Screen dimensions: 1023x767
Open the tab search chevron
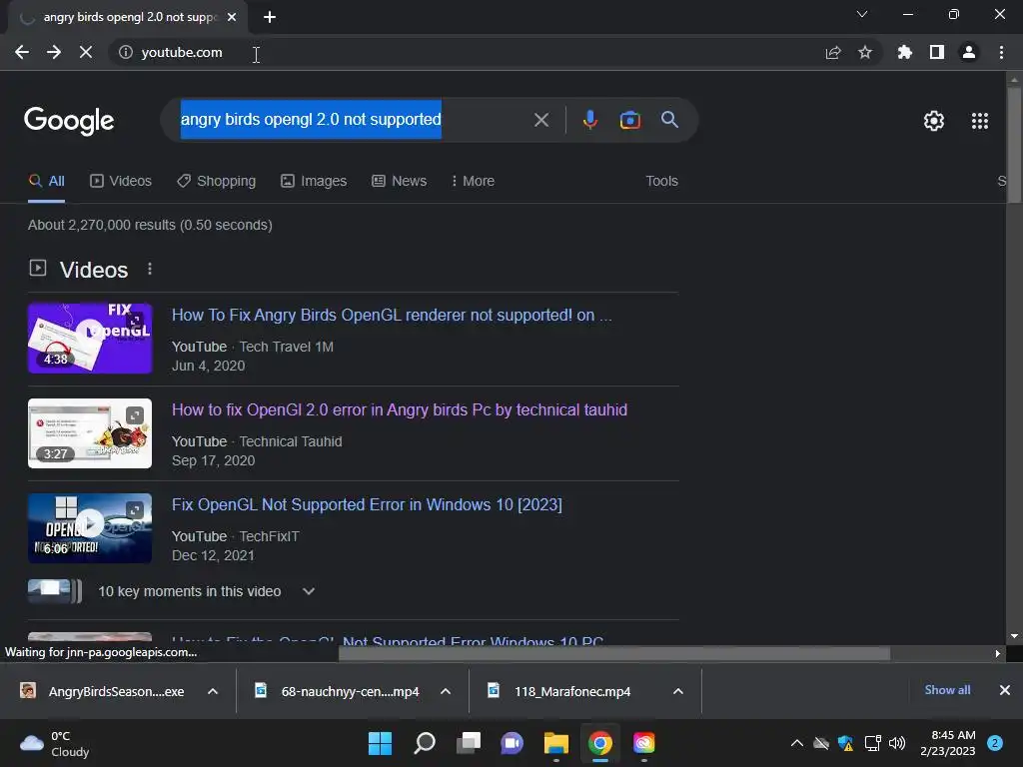click(x=862, y=14)
